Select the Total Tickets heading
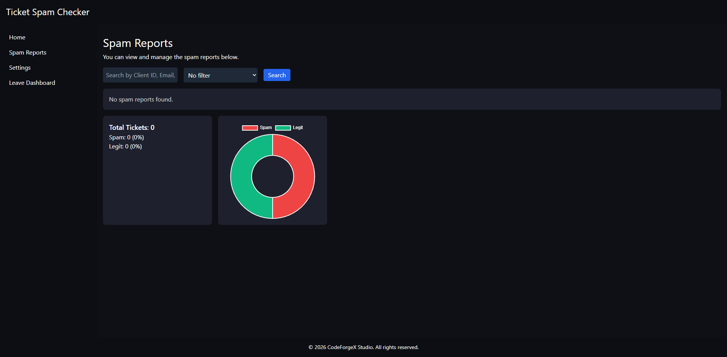The height and width of the screenshot is (357, 727). click(x=132, y=128)
